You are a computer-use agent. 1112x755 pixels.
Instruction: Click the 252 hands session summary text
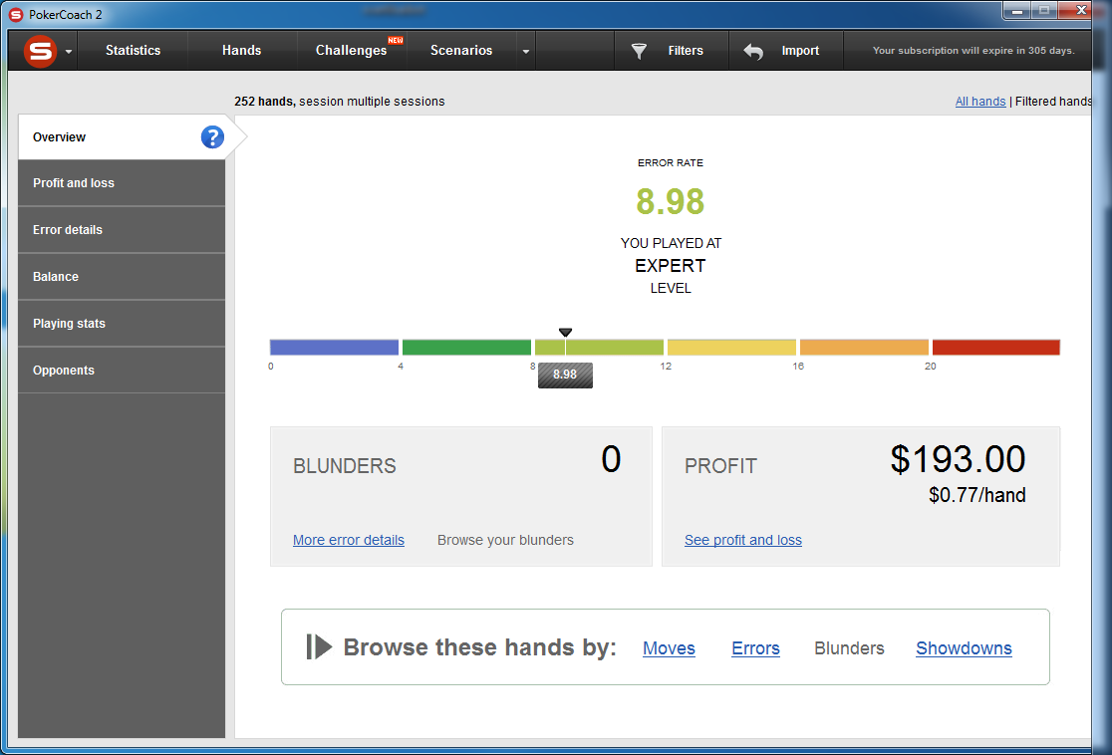coord(340,102)
